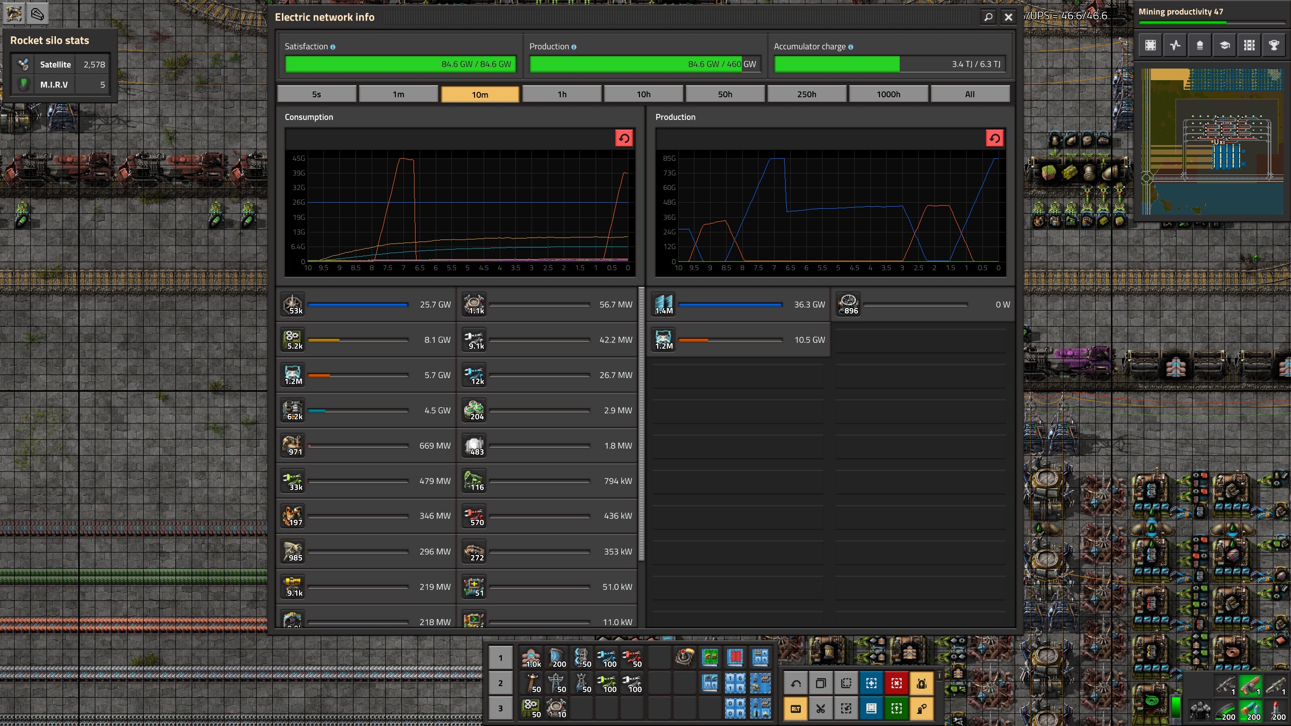This screenshot has width=1291, height=726.
Task: Click the 9.1k inserter icon at 42.2 MW
Action: [x=475, y=339]
